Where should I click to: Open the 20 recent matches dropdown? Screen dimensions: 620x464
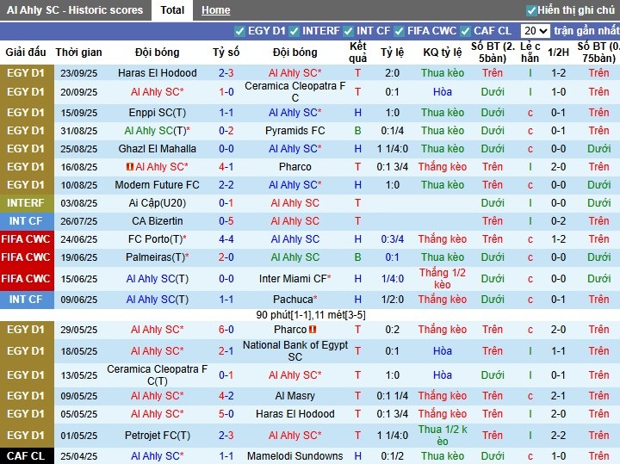click(536, 31)
